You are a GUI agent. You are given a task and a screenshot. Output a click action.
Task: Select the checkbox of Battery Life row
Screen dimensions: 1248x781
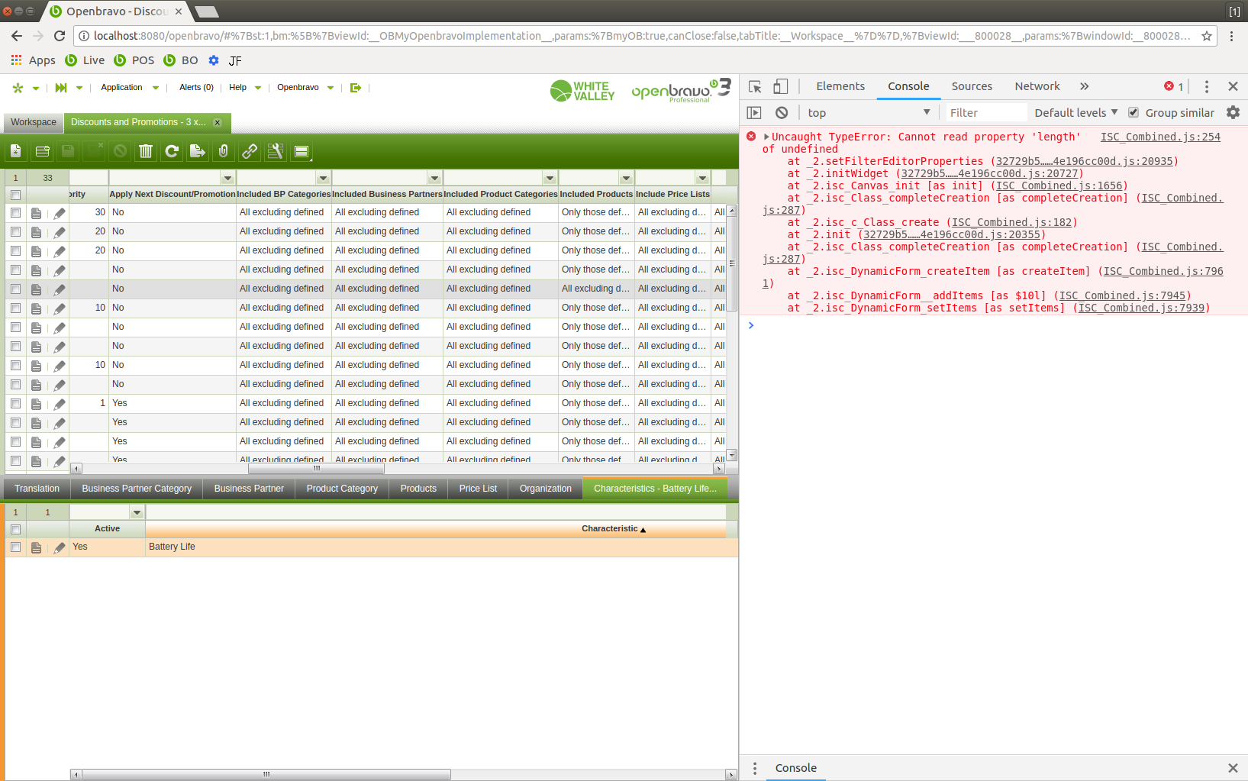click(15, 547)
